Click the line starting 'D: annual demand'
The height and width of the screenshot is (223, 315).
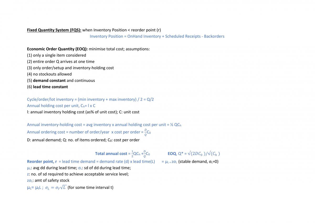pos(83,140)
